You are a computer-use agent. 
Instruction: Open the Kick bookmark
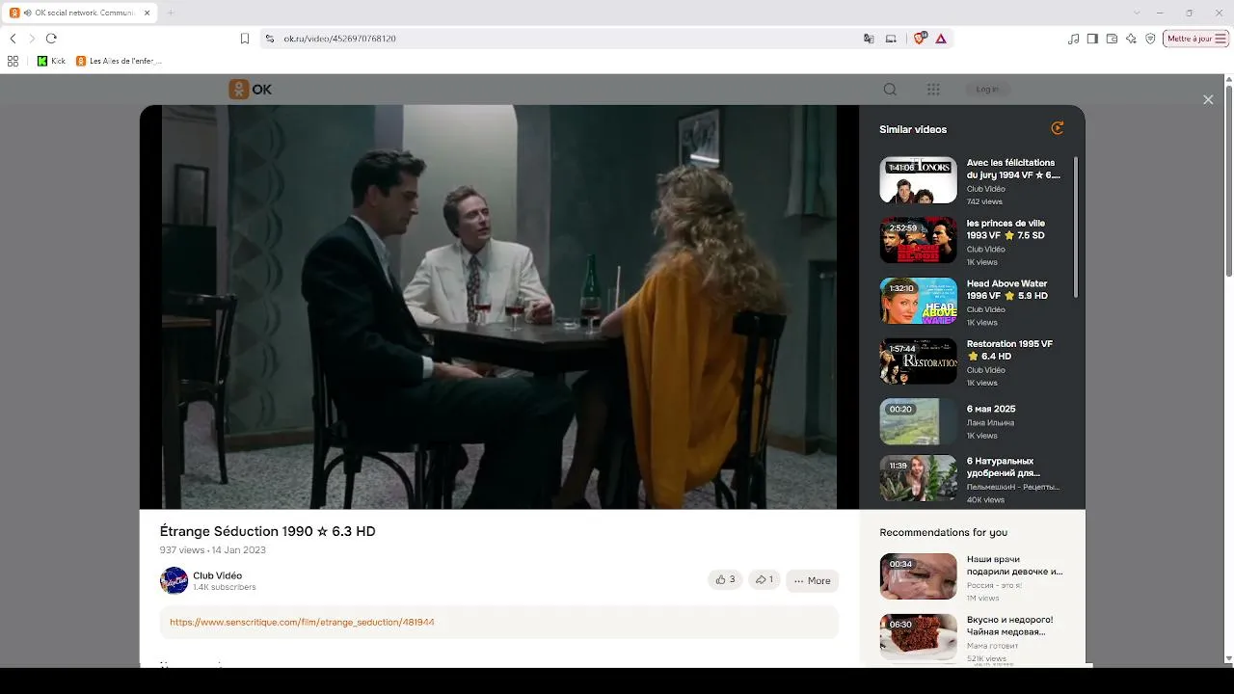51,61
